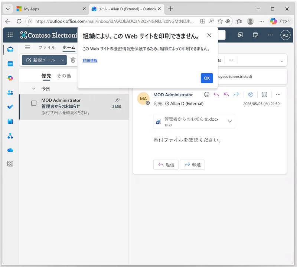297x267 pixels.
Task: Switch to the その他 inbox tab
Action: pos(64,76)
